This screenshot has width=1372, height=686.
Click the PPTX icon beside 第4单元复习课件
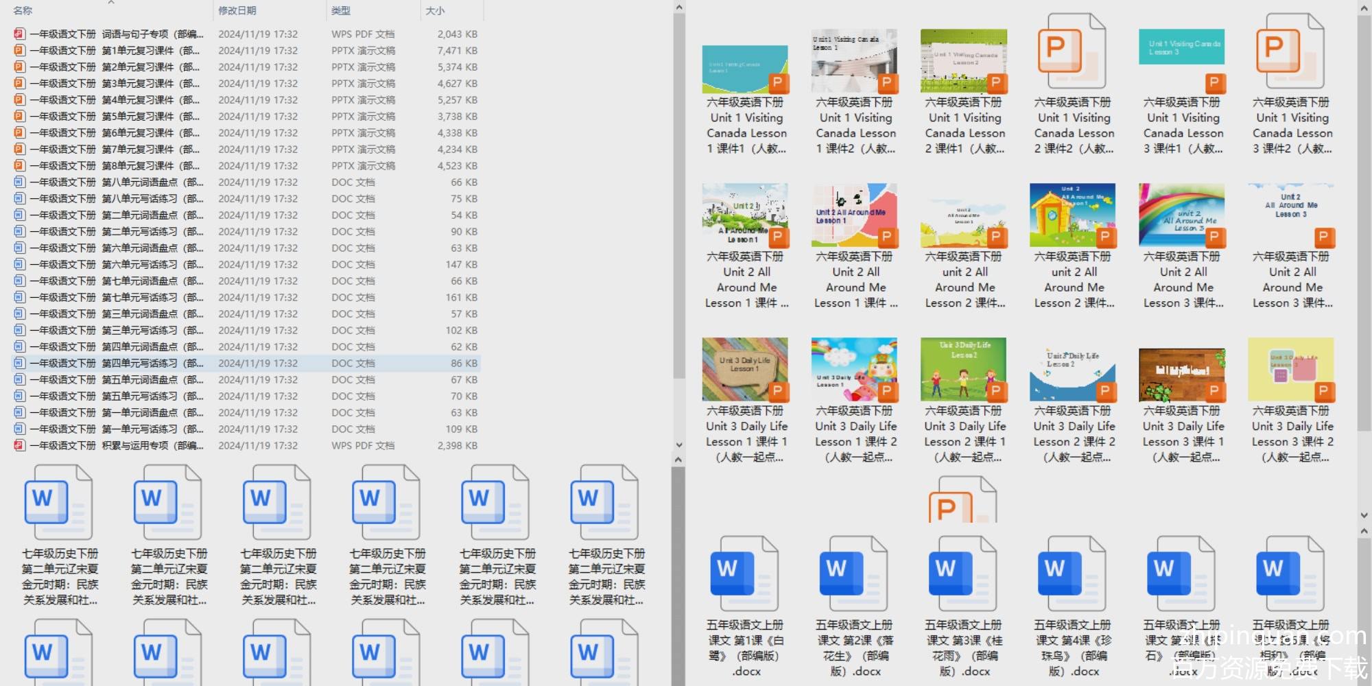19,99
